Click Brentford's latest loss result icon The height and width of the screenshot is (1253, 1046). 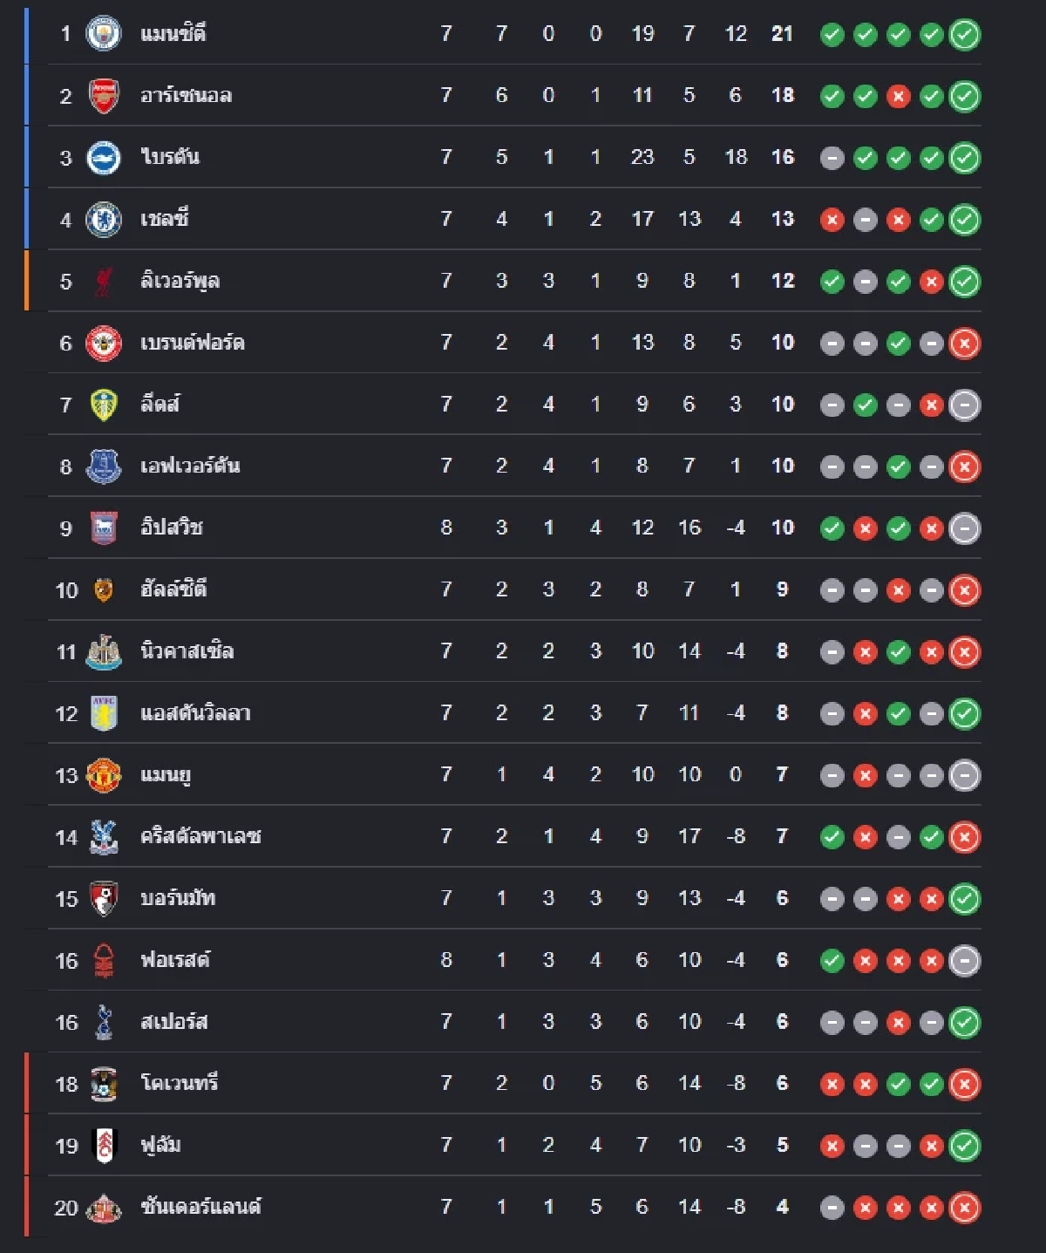964,344
